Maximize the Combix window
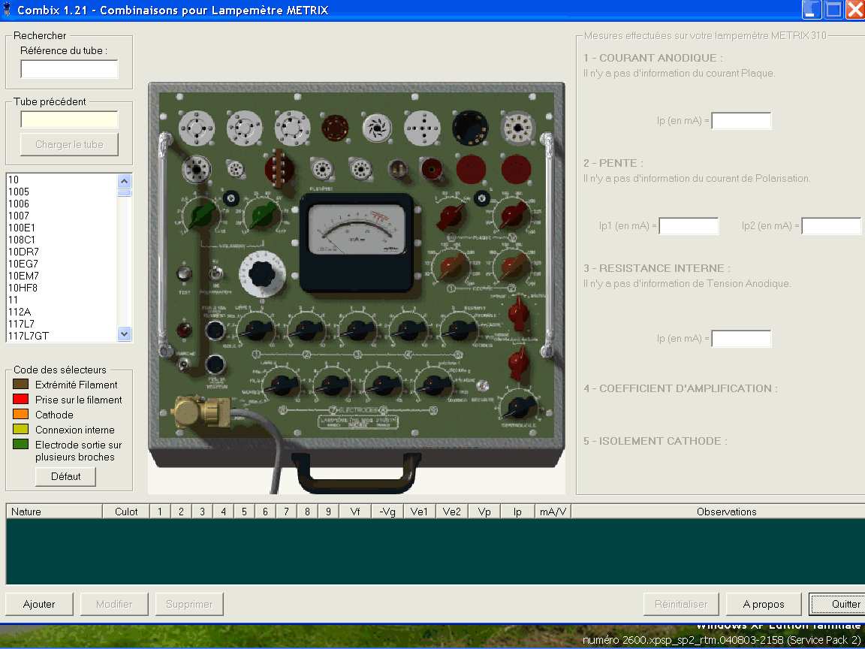This screenshot has width=865, height=649. point(833,9)
